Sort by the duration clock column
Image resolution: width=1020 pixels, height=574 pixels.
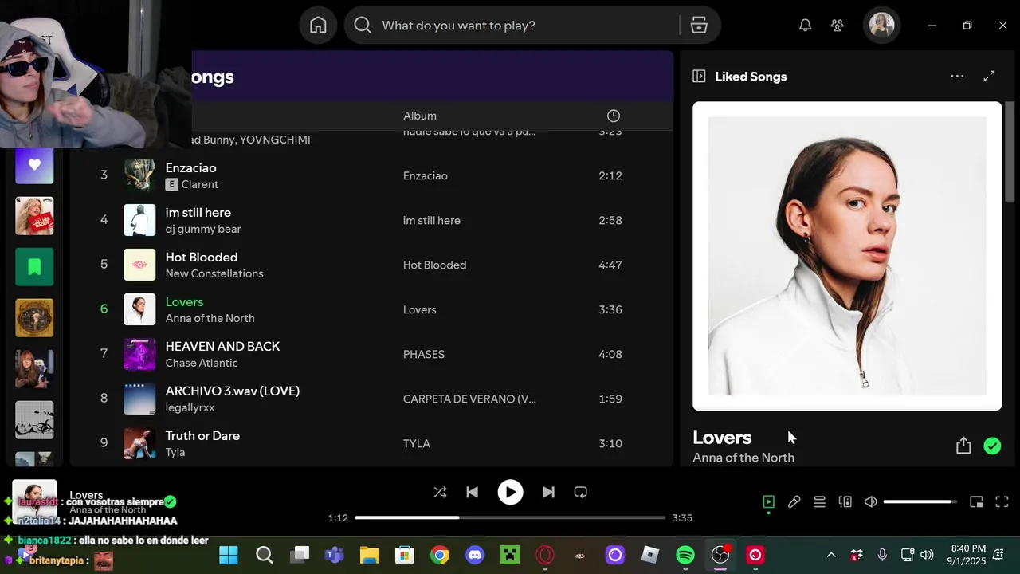point(613,116)
